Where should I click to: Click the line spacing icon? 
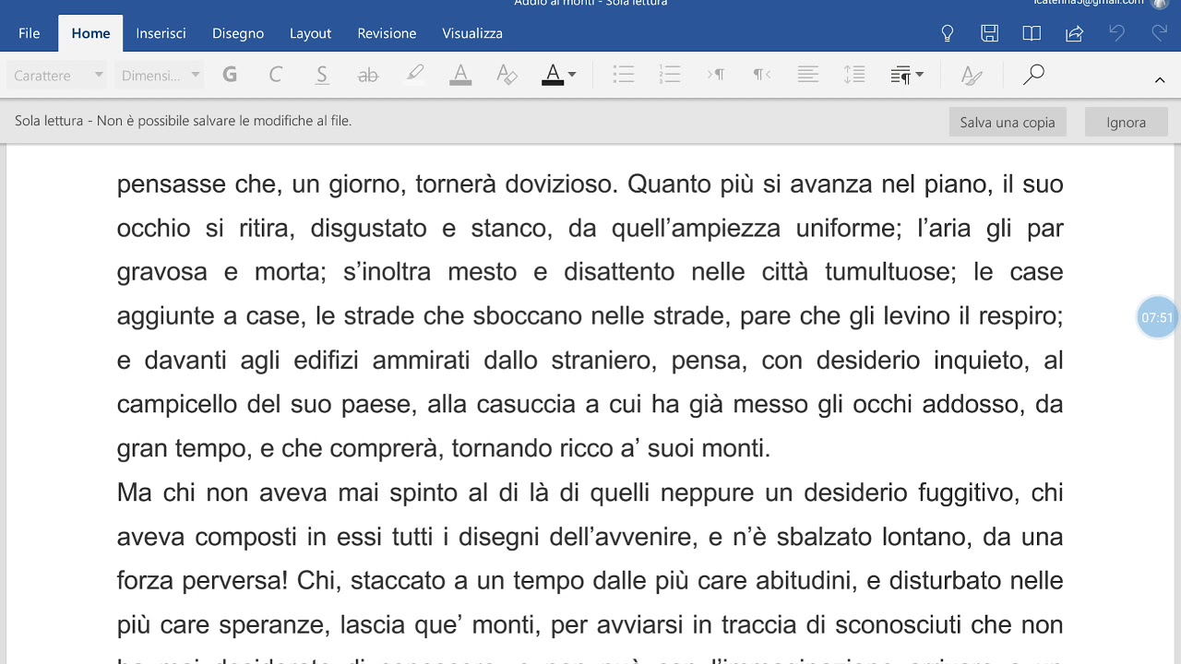854,76
